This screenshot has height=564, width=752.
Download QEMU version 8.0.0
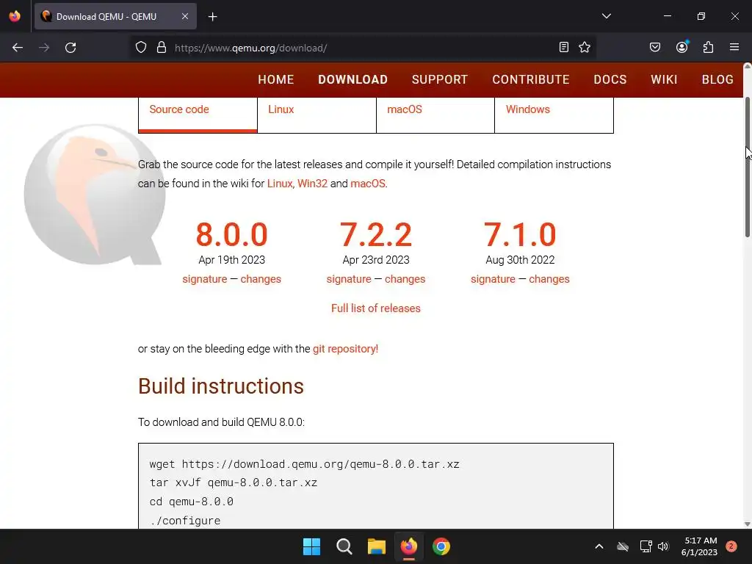[x=231, y=234]
